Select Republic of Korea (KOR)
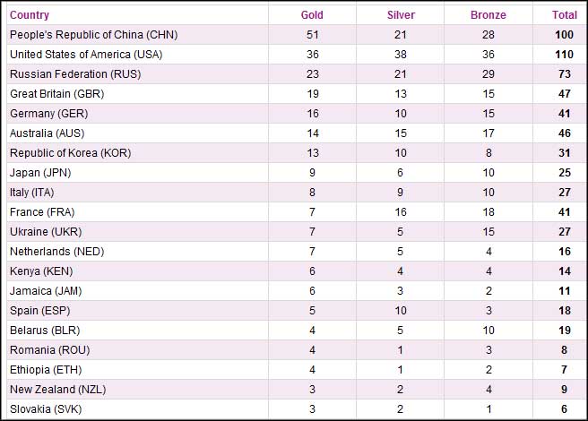 pyautogui.click(x=70, y=153)
